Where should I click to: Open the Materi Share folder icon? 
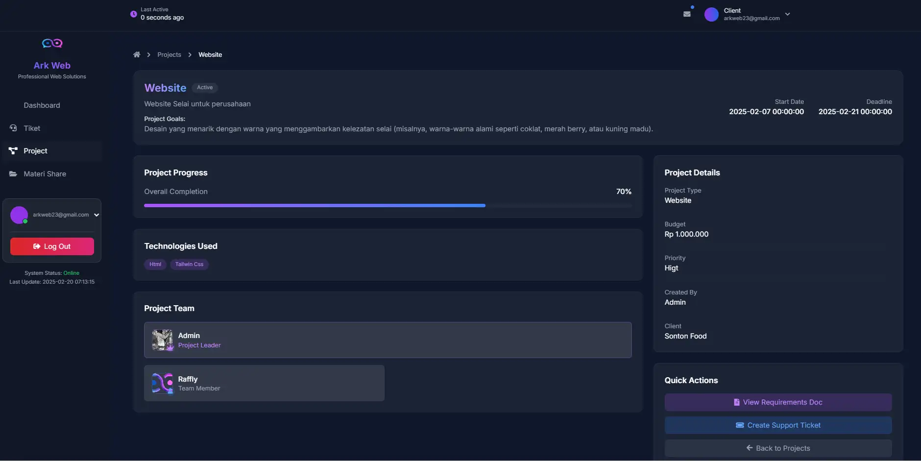click(13, 173)
